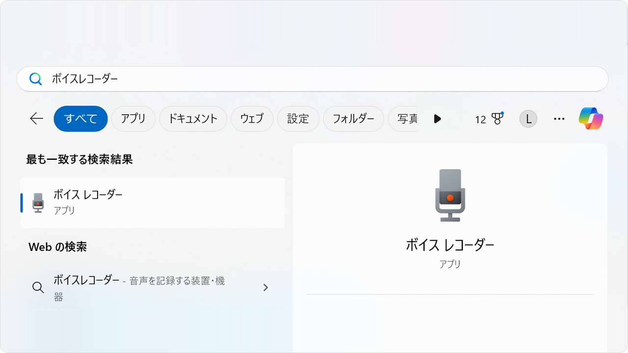This screenshot has height=353, width=628.
Task: Open the rewards points trophy icon
Action: point(497,119)
